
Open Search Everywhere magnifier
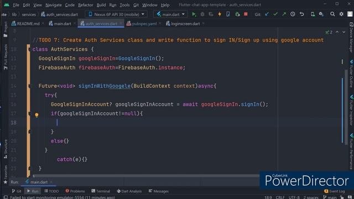click(x=332, y=14)
